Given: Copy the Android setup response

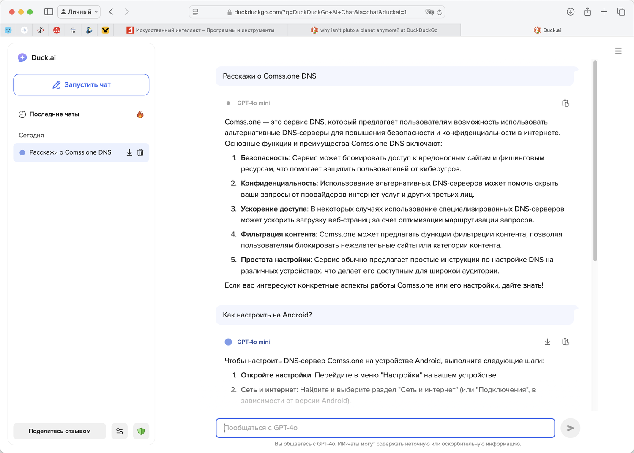Looking at the screenshot, I should tap(566, 342).
